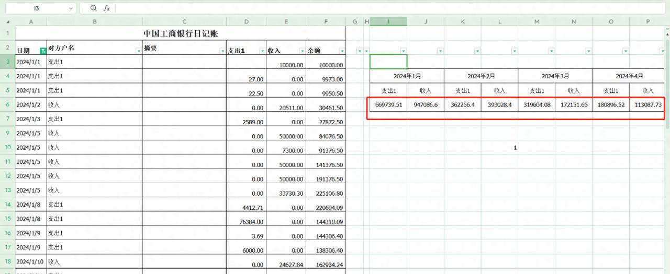Viewport: 670px width, 274px height.
Task: Open the filter dropdown in column P
Action: [x=663, y=51]
